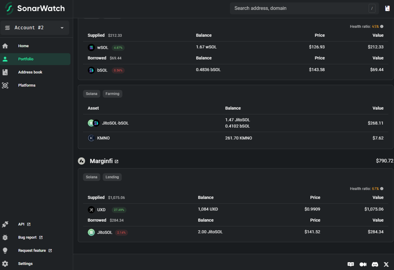Click the 261.70 KMNO balance
Image resolution: width=394 pixels, height=270 pixels.
click(239, 138)
